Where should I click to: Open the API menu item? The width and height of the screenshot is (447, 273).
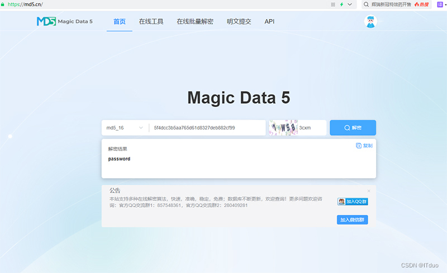point(269,22)
